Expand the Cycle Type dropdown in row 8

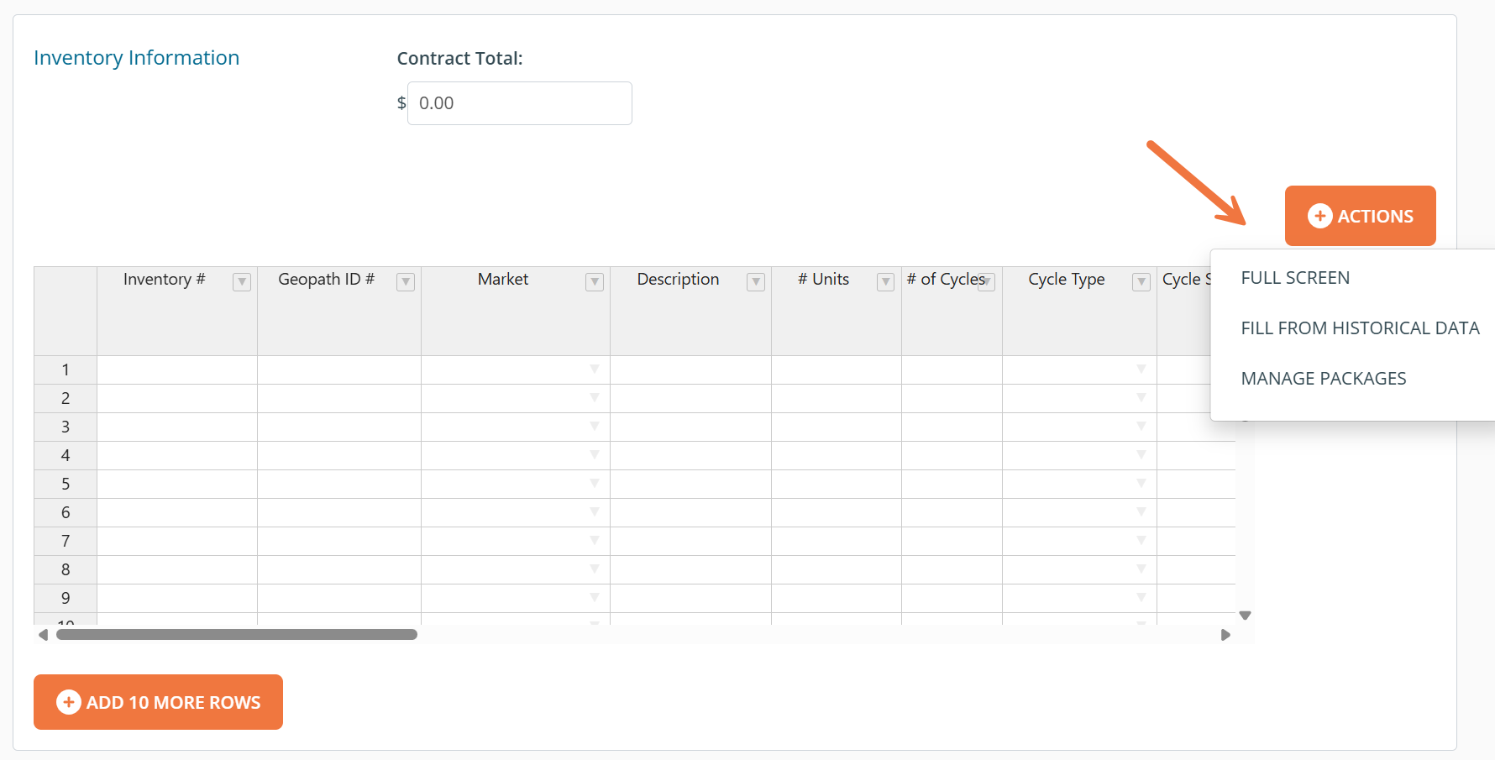1141,569
